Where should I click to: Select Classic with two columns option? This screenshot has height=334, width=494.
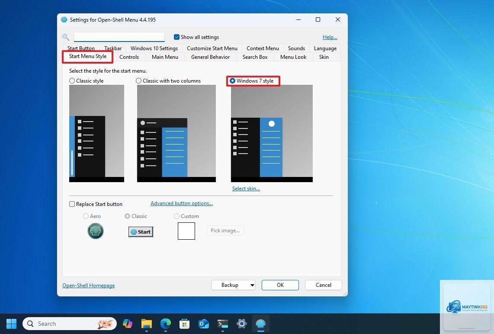tap(138, 81)
